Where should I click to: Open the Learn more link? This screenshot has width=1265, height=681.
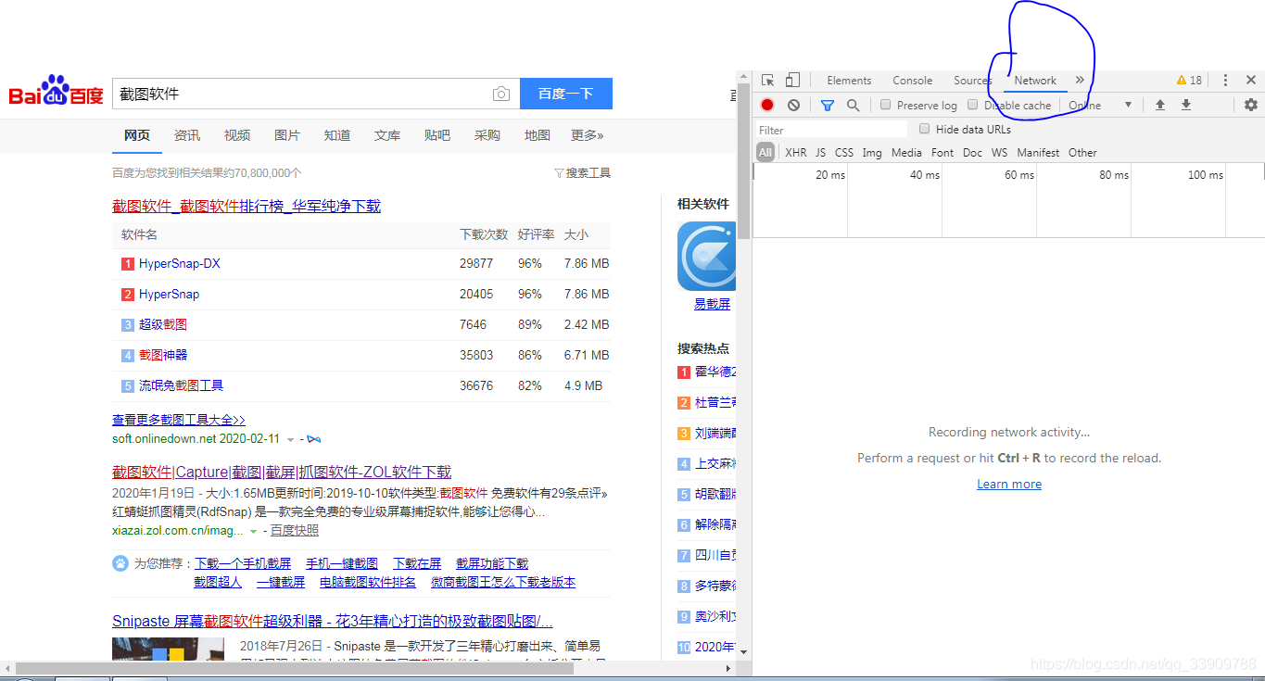click(x=1009, y=485)
